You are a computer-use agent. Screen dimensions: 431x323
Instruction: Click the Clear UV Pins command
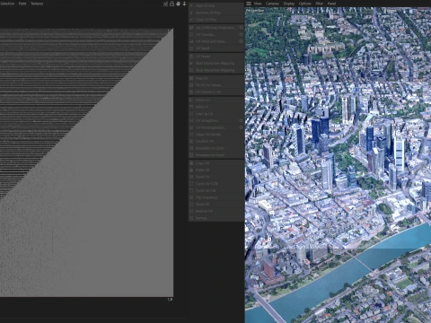click(216, 20)
